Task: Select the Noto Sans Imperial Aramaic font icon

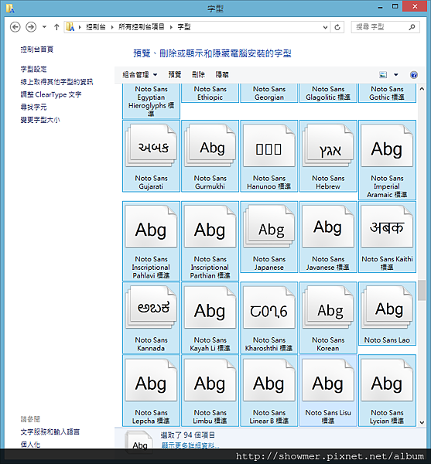Action: pos(387,146)
